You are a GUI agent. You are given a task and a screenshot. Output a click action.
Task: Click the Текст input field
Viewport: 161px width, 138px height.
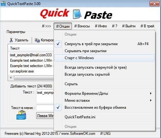[45, 96]
